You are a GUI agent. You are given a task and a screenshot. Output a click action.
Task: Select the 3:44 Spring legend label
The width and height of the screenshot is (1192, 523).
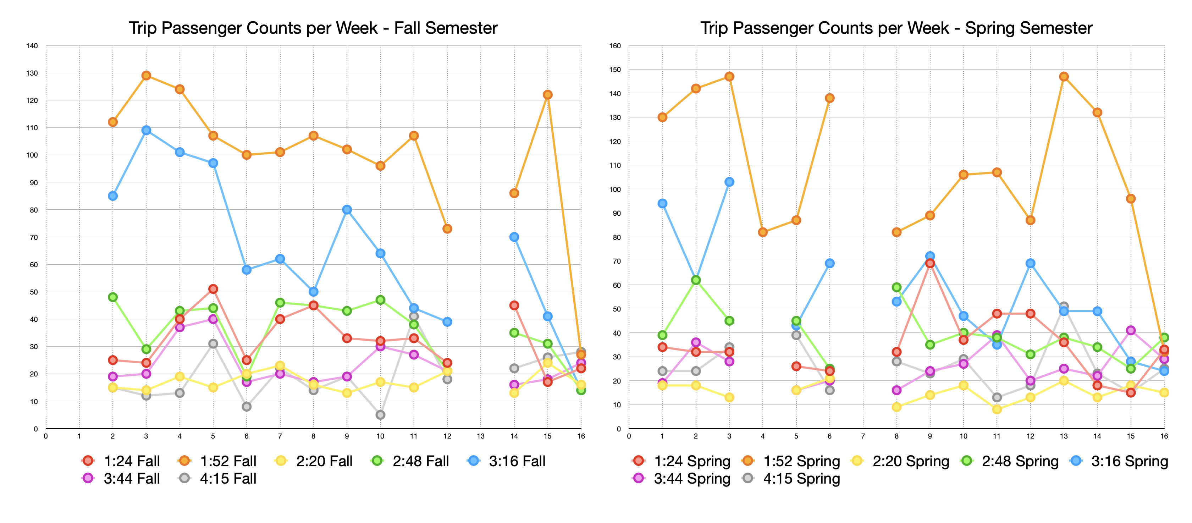(x=692, y=479)
